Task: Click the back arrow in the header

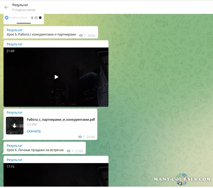Action: coord(6,7)
